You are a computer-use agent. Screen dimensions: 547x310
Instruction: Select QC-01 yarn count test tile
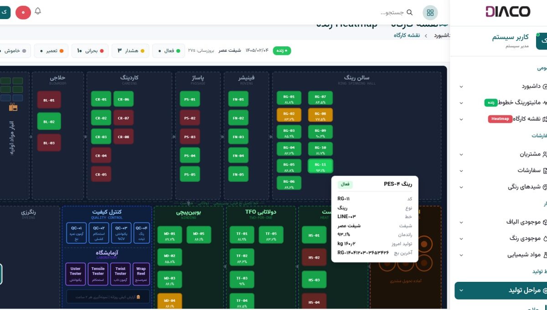click(x=76, y=233)
